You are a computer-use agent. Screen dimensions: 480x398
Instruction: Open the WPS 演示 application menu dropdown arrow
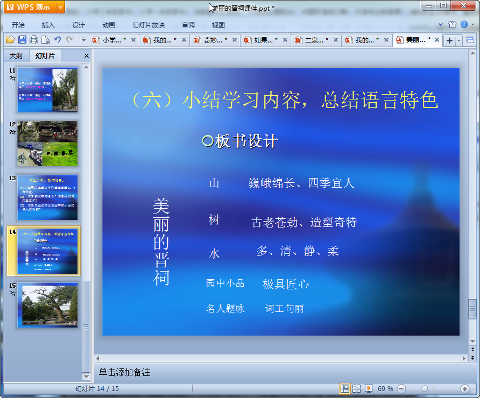(61, 8)
